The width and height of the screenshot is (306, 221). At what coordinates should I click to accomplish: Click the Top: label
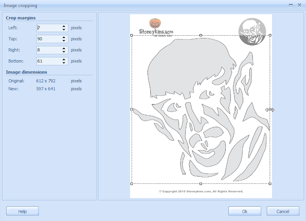[13, 39]
